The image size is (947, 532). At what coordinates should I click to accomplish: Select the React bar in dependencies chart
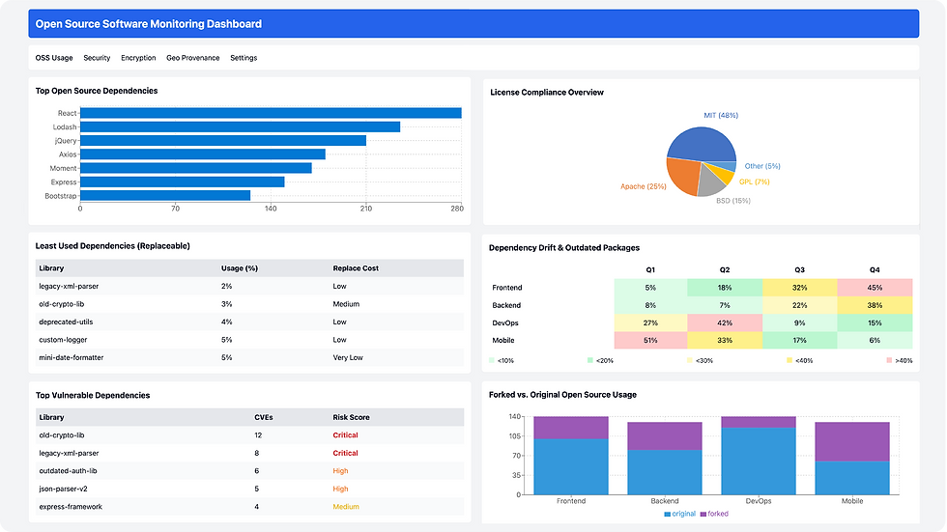tap(271, 113)
